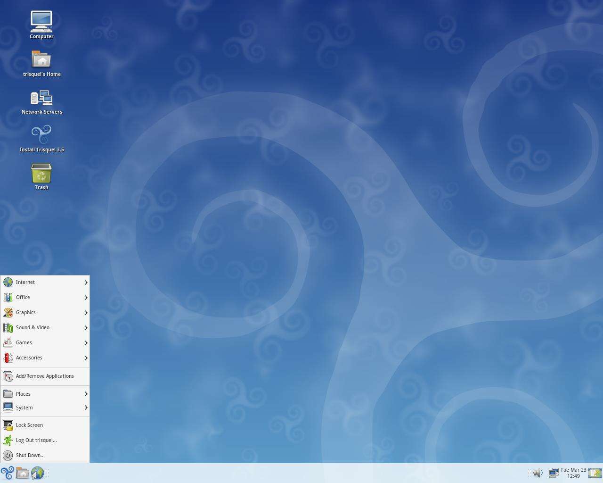This screenshot has height=483, width=603.
Task: Click the running figure icon beside Log Out
Action: coord(8,440)
